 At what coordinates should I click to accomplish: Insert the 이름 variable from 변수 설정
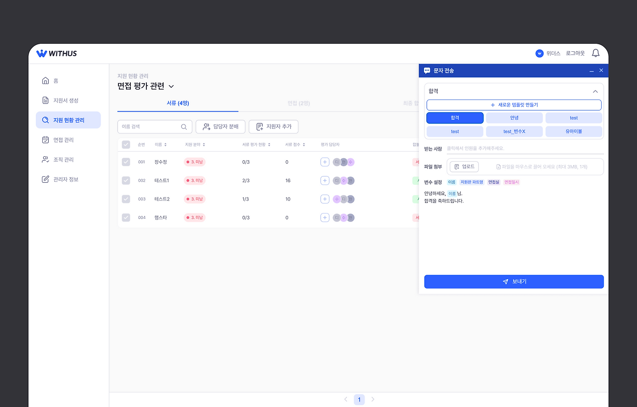[x=452, y=182]
